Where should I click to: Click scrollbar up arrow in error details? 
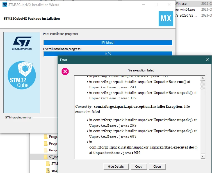(x=202, y=78)
